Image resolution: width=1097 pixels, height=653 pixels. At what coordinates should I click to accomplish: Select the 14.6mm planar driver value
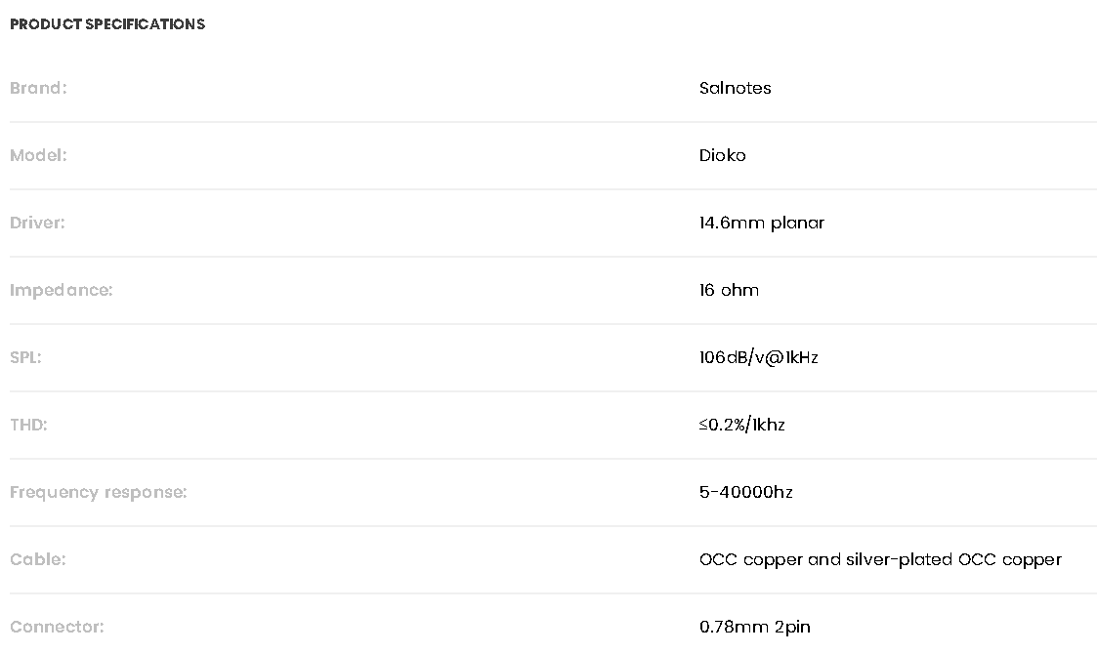(761, 223)
